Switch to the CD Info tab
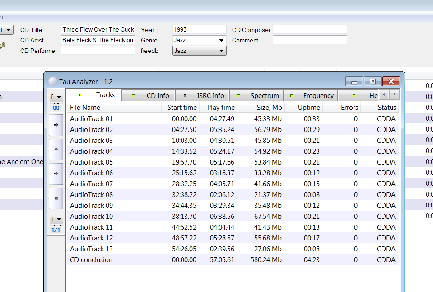 (148, 96)
